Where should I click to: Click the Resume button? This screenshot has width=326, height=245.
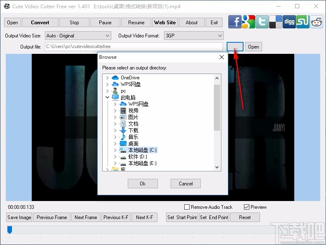pyautogui.click(x=136, y=23)
